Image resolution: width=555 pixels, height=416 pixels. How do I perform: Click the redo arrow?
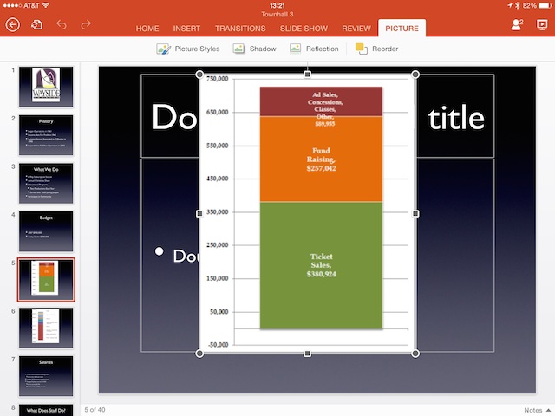tap(86, 24)
